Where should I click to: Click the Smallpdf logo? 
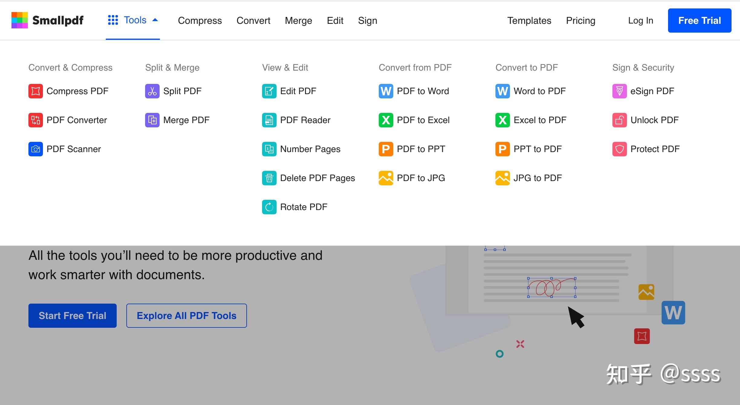(x=47, y=20)
